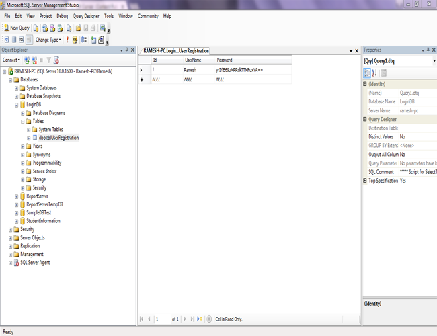
Task: Open the [Qry] Query1.dtq object dropdown
Action: click(434, 61)
